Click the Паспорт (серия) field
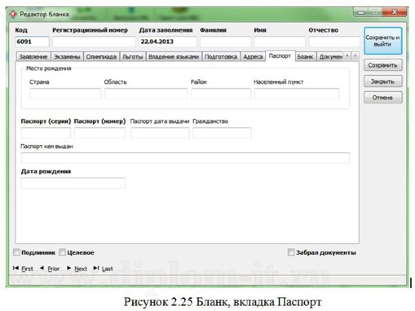415x311 pixels. (x=46, y=133)
